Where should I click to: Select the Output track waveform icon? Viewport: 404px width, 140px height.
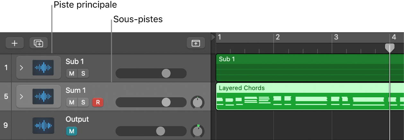[x=43, y=126]
